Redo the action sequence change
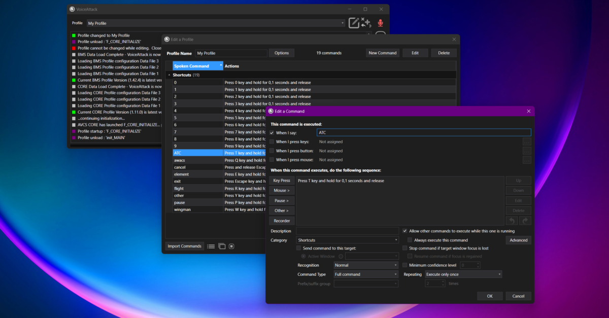Image resolution: width=609 pixels, height=318 pixels. (525, 220)
